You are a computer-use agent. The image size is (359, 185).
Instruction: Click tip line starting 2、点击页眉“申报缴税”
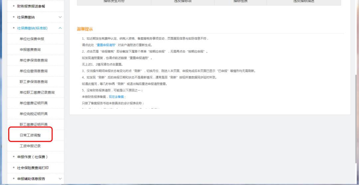click(x=145, y=52)
